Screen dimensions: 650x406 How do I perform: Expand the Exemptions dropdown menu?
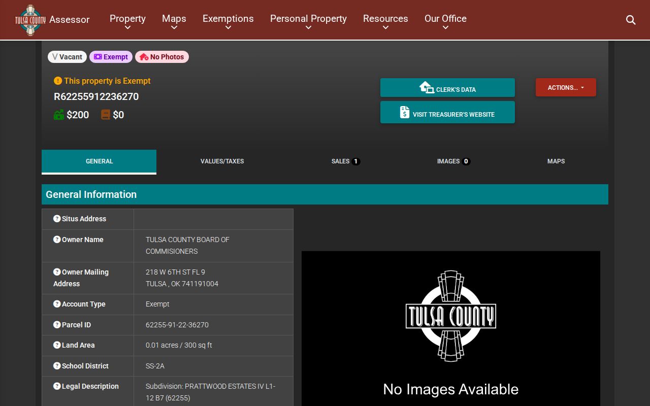point(228,21)
